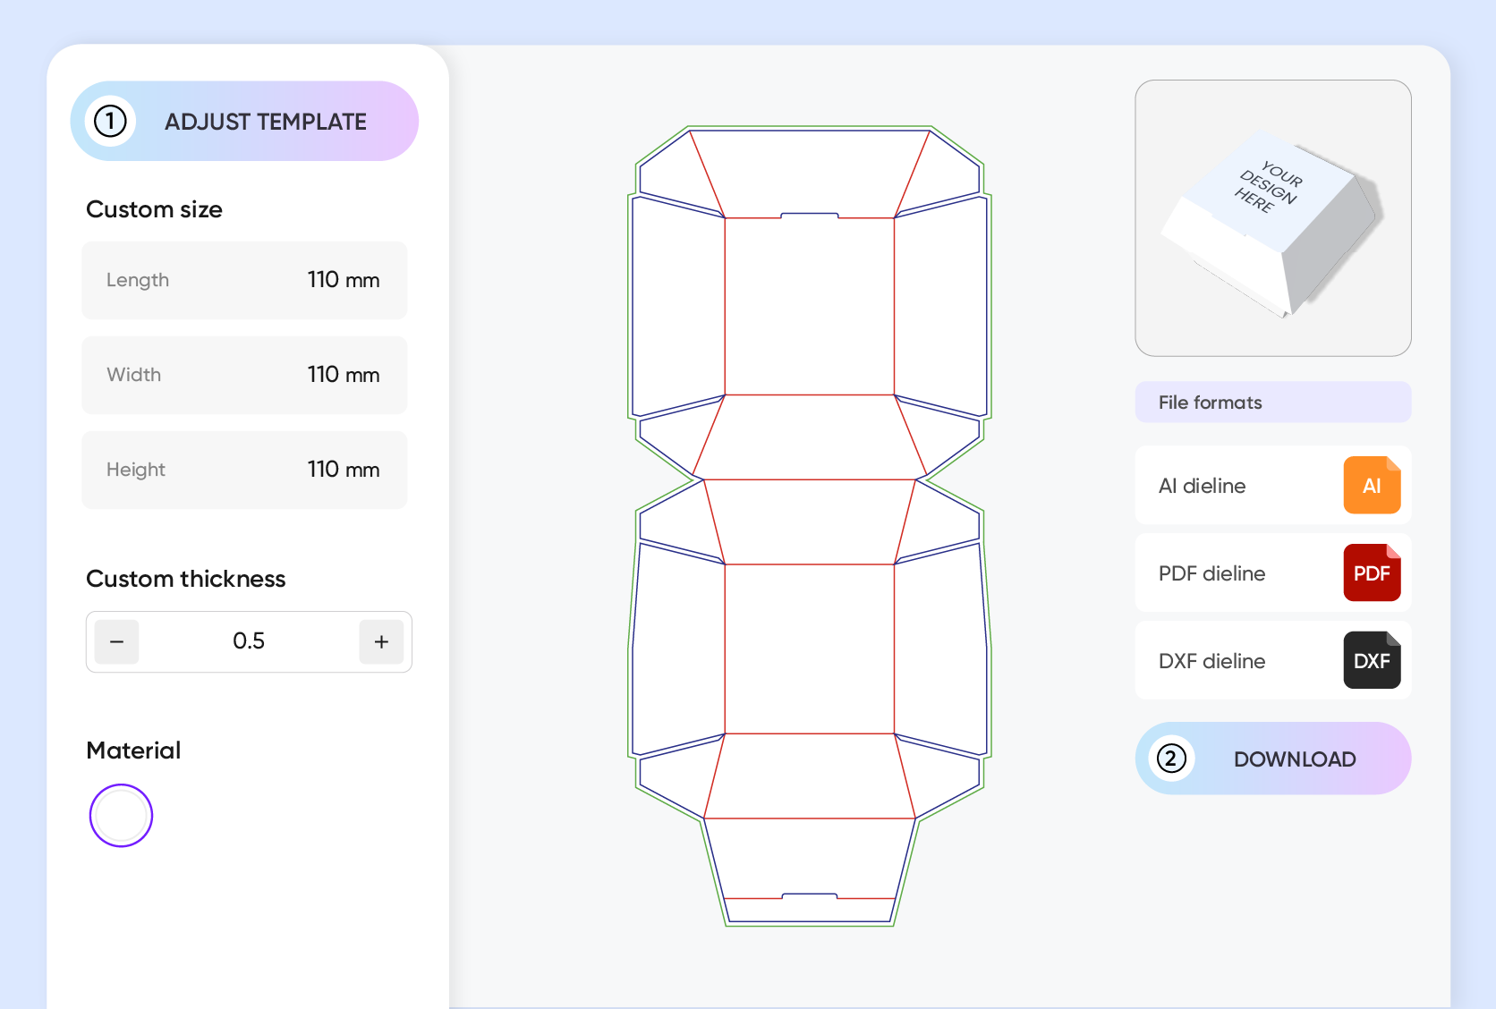Viewport: 1496px width, 1009px height.
Task: Click the step 1 circled number icon
Action: [x=111, y=122]
